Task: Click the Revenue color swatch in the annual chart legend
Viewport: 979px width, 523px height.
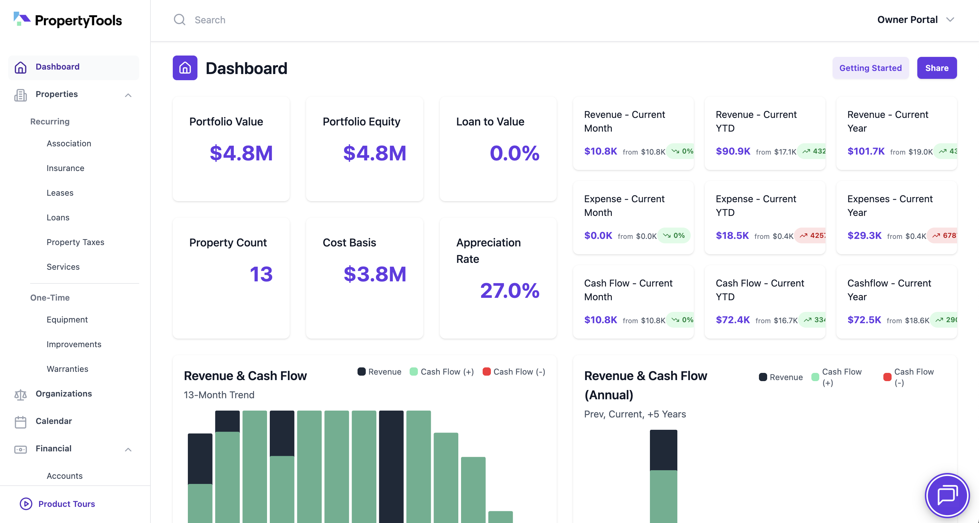Action: [x=763, y=377]
